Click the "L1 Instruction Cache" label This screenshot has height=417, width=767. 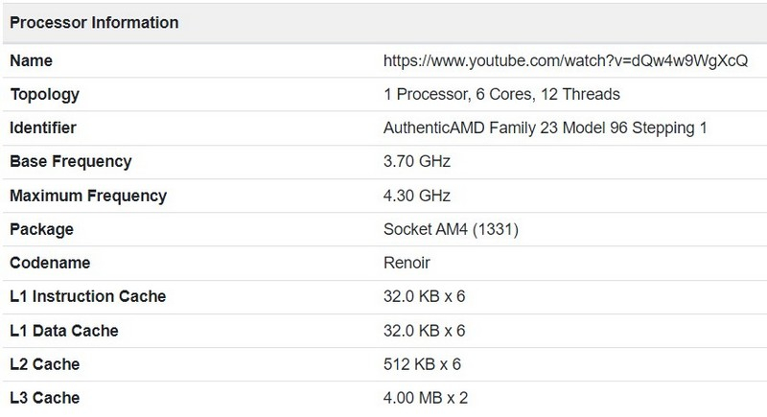[87, 296]
